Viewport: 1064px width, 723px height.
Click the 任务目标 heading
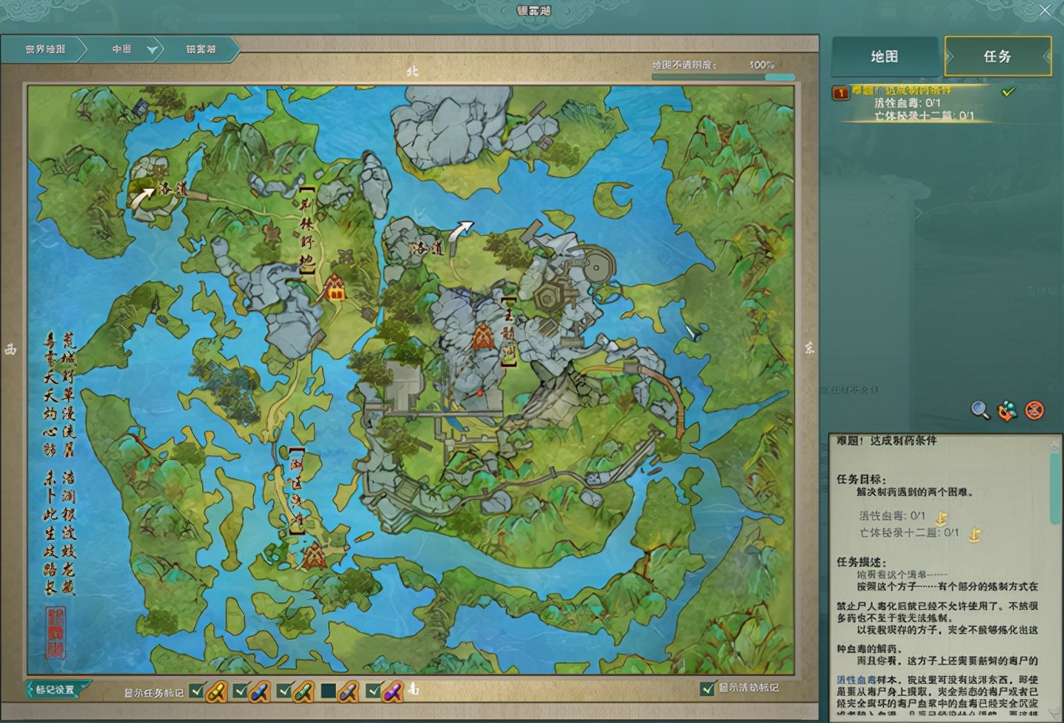click(x=861, y=479)
